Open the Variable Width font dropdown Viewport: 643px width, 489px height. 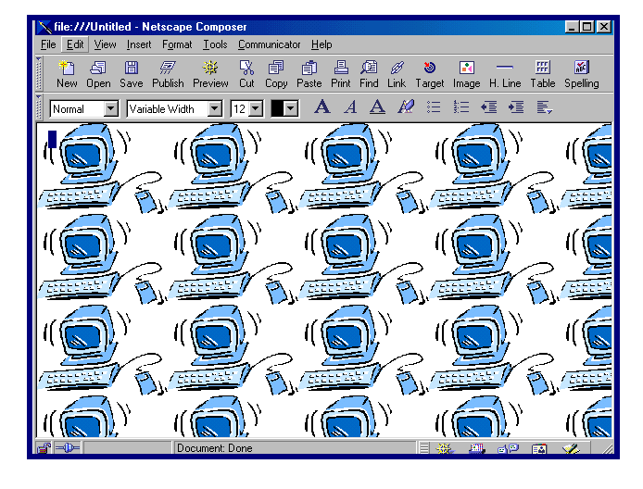pos(215,109)
